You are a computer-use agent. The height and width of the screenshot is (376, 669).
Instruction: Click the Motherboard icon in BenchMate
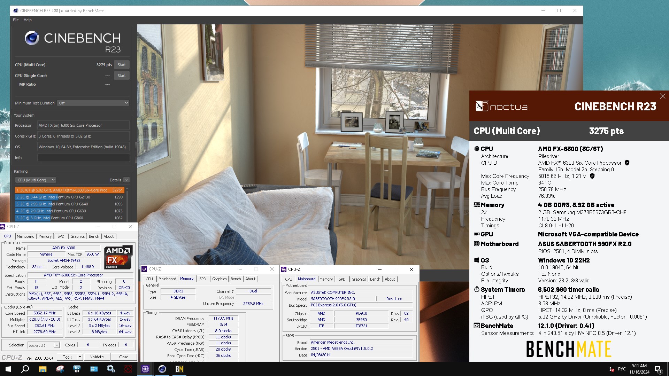[x=477, y=244]
